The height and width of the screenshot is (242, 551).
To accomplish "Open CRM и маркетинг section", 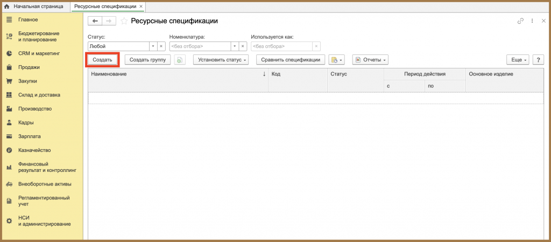I will (x=39, y=53).
